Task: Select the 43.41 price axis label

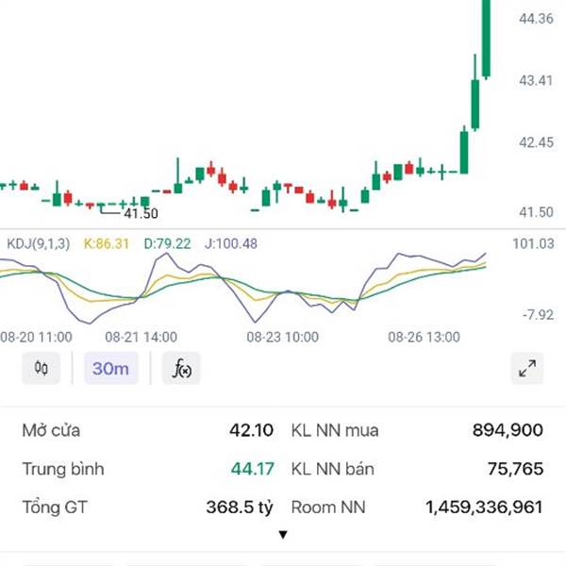Action: click(x=536, y=80)
